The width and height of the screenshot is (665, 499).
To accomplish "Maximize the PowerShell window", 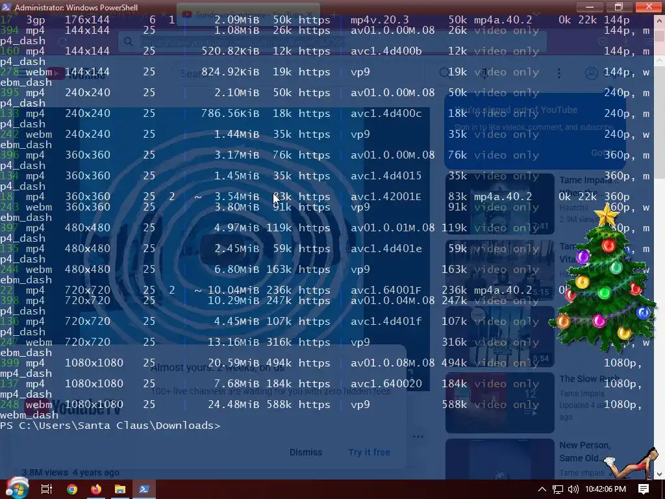I will pos(618,6).
